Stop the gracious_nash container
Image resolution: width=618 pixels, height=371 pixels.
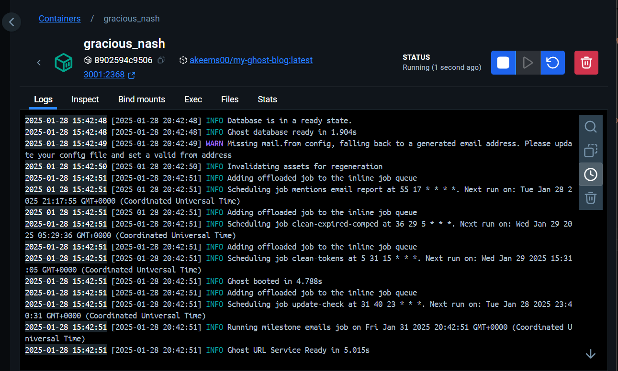pos(503,63)
